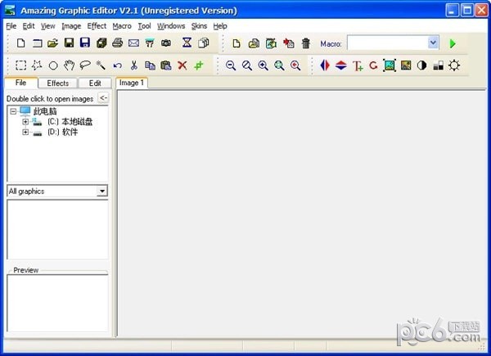Open the Effect menu
The width and height of the screenshot is (491, 356).
pos(97,26)
